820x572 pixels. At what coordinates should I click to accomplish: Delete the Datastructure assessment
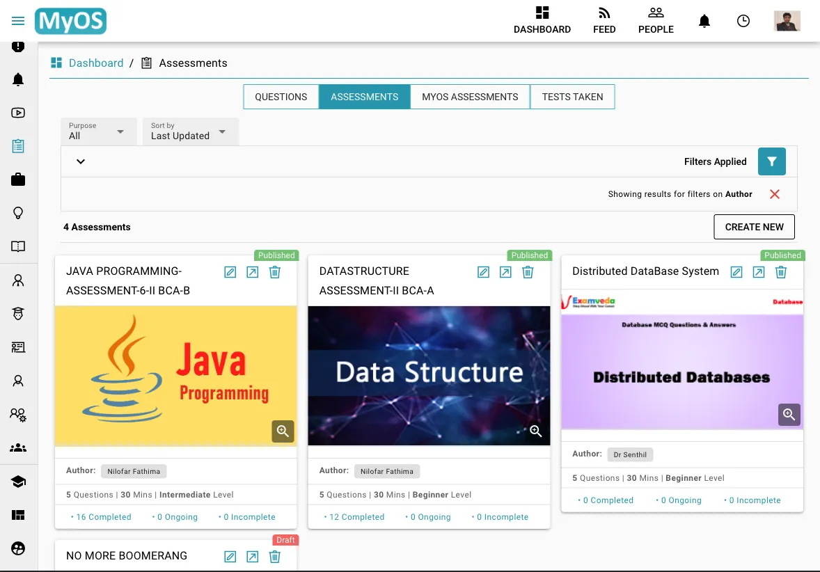click(528, 272)
